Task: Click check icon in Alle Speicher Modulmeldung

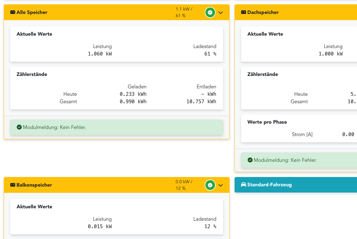Action: 19,127
